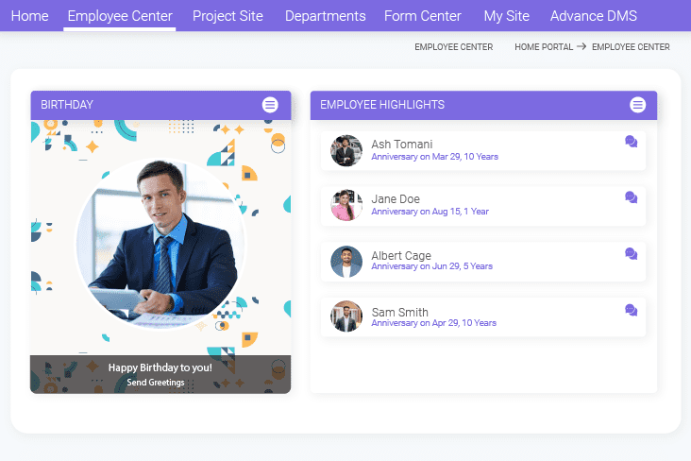Click the Send Greetings link
This screenshot has width=691, height=461.
[156, 383]
